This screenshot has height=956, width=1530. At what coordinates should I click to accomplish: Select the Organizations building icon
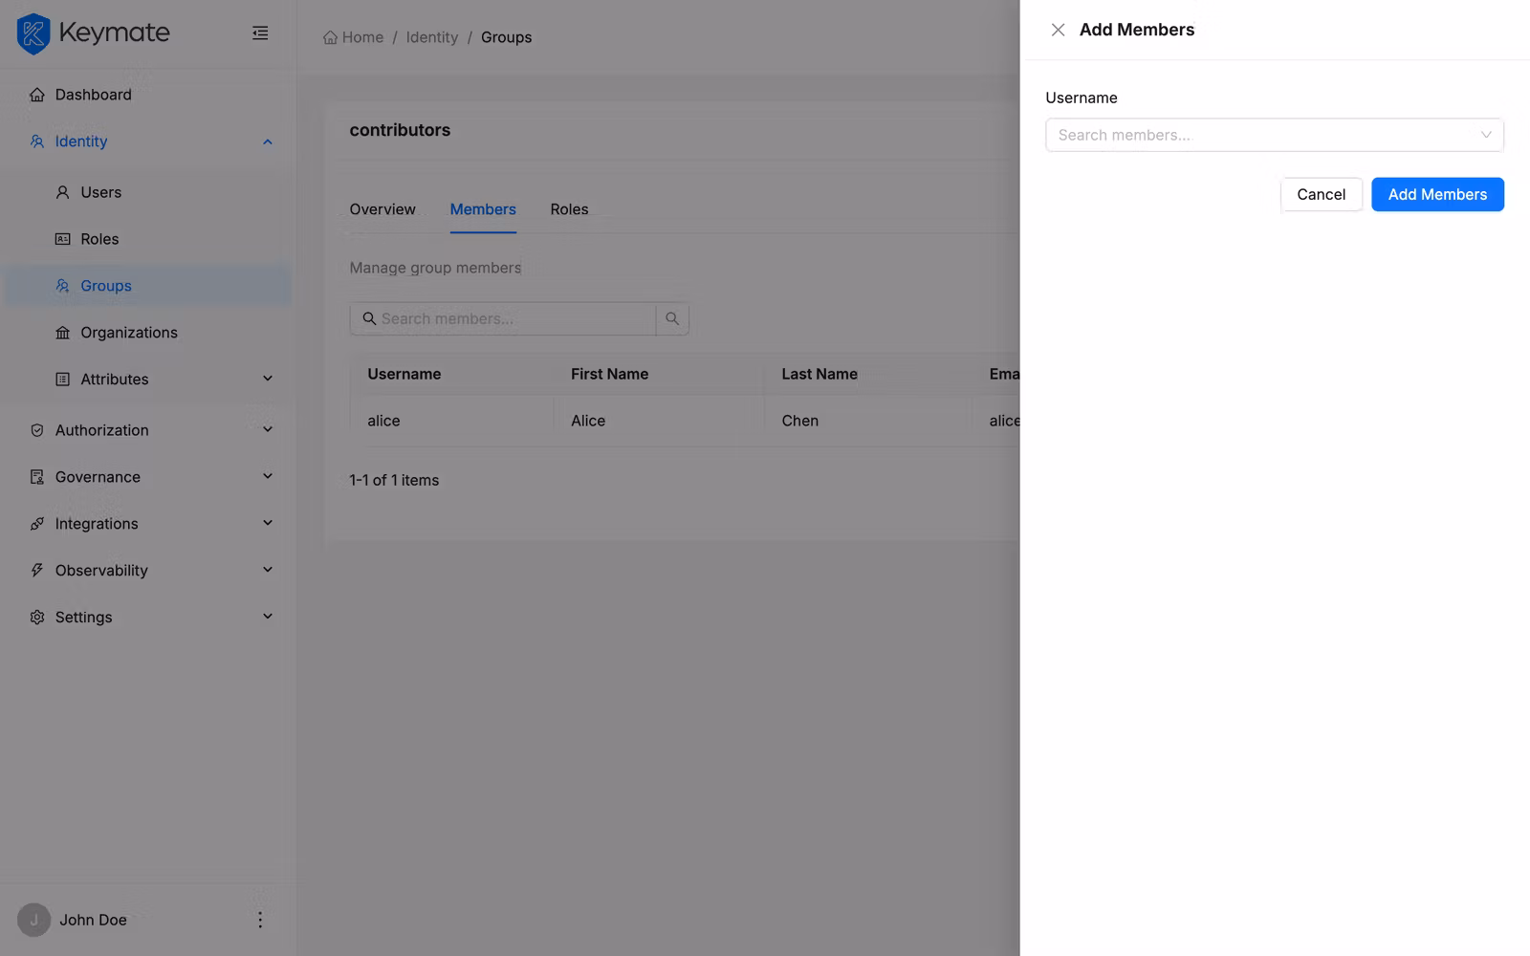pos(62,332)
